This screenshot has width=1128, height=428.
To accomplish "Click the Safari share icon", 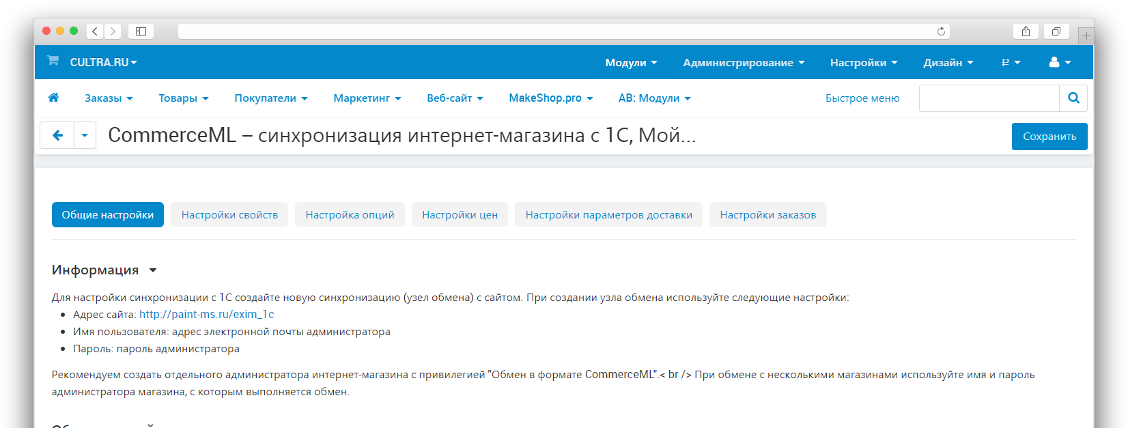I will tap(1026, 31).
